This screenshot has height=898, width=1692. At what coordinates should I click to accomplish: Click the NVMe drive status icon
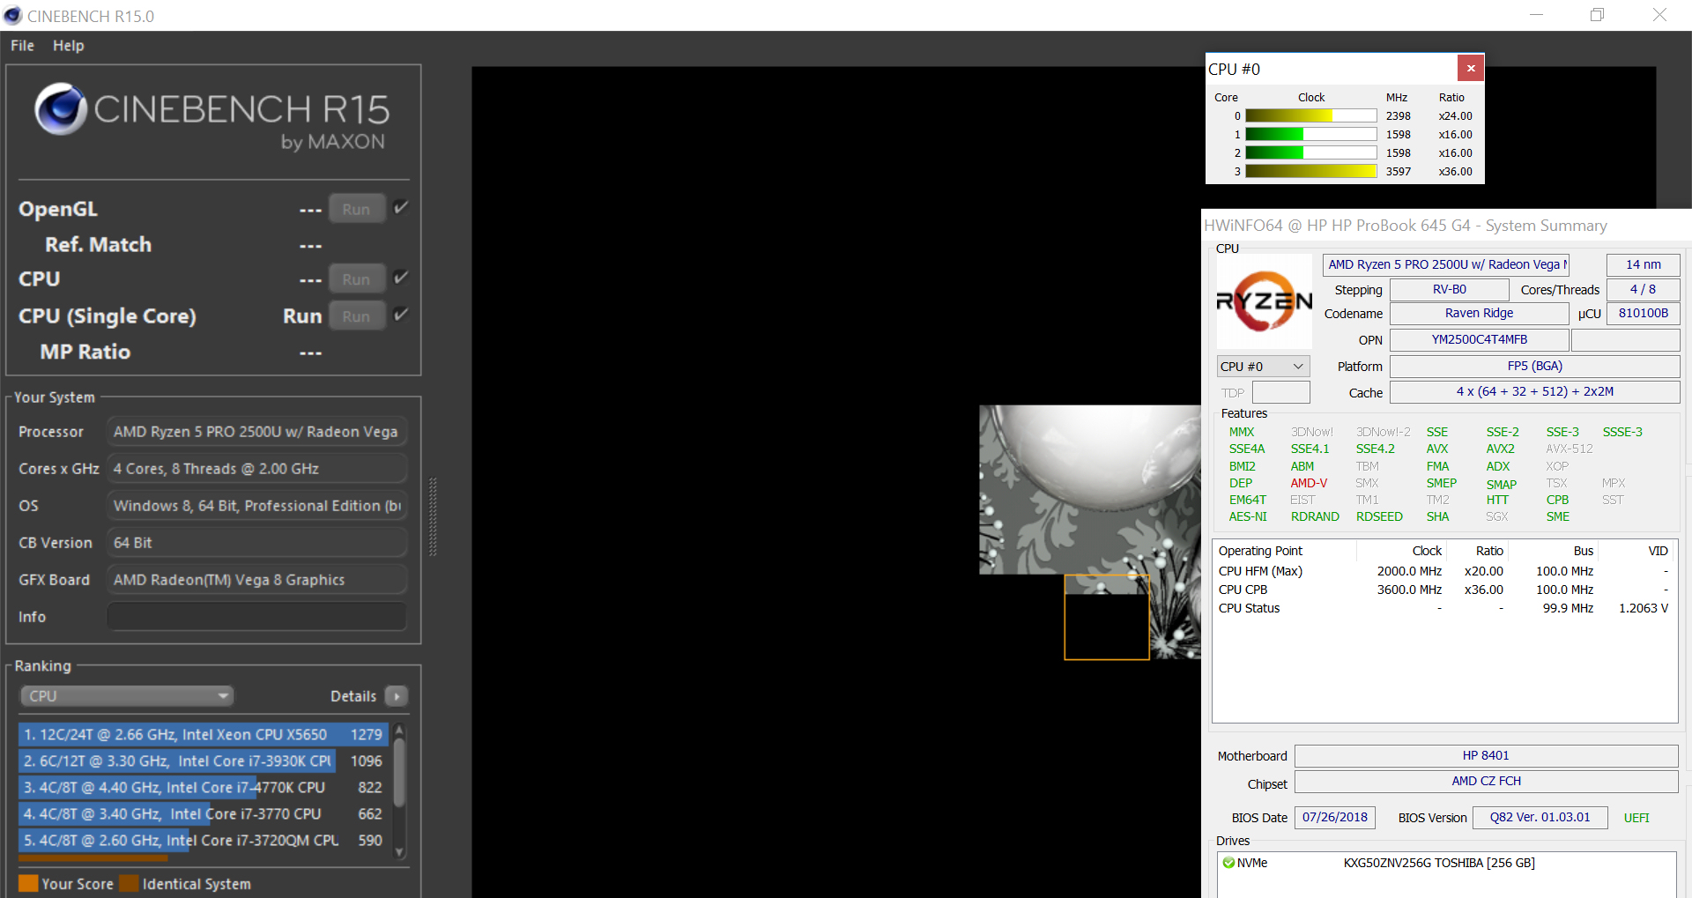(x=1228, y=863)
